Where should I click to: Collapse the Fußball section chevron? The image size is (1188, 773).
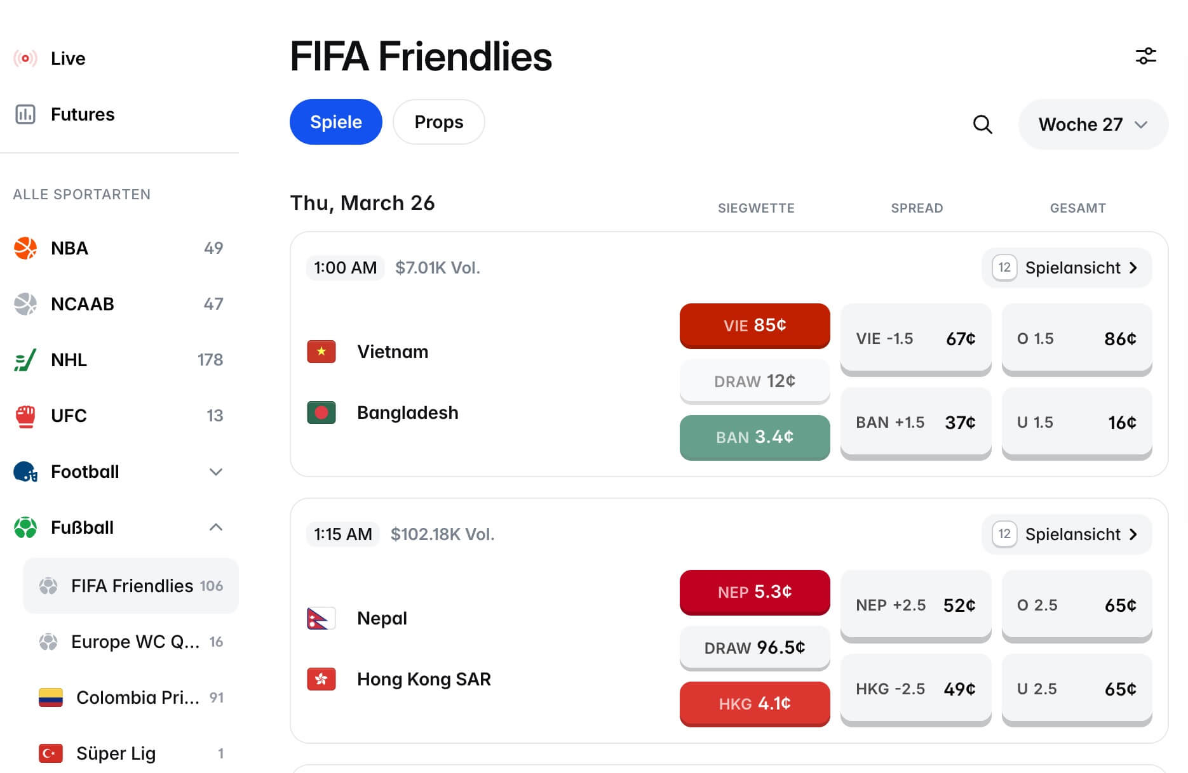click(216, 527)
